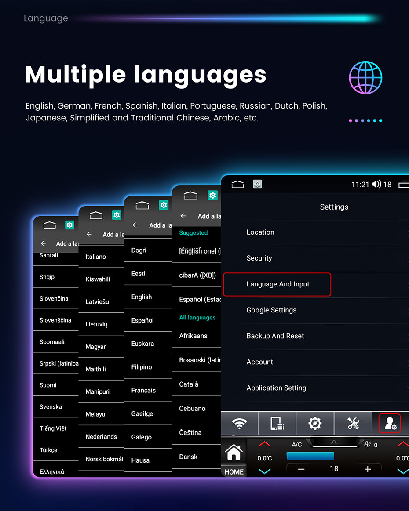
Task: Open the Wi-Fi settings tab
Action: click(239, 424)
